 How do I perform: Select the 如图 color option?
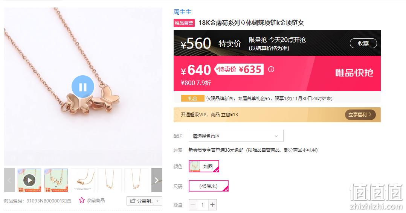coord(204,166)
